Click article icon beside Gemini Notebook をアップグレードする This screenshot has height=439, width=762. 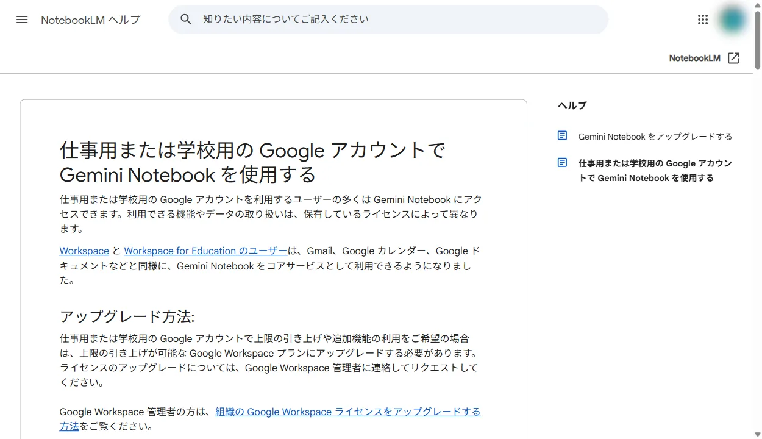pyautogui.click(x=563, y=136)
